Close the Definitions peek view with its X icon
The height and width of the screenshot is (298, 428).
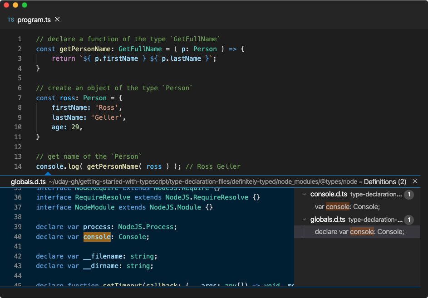[415, 181]
